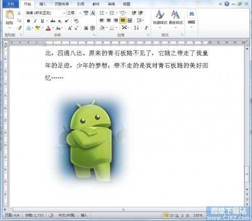Open the Change Case (Aa) menu
This screenshot has height=221, width=252.
coord(59,28)
